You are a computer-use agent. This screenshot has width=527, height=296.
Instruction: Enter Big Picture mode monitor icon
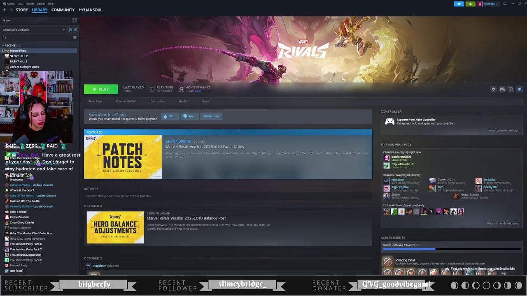tap(505, 4)
